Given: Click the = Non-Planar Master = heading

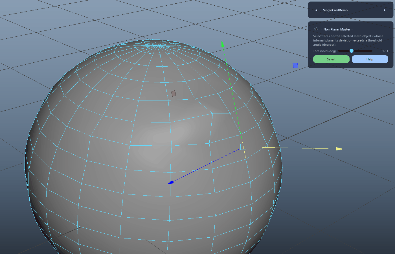Looking at the screenshot, I should [x=337, y=29].
